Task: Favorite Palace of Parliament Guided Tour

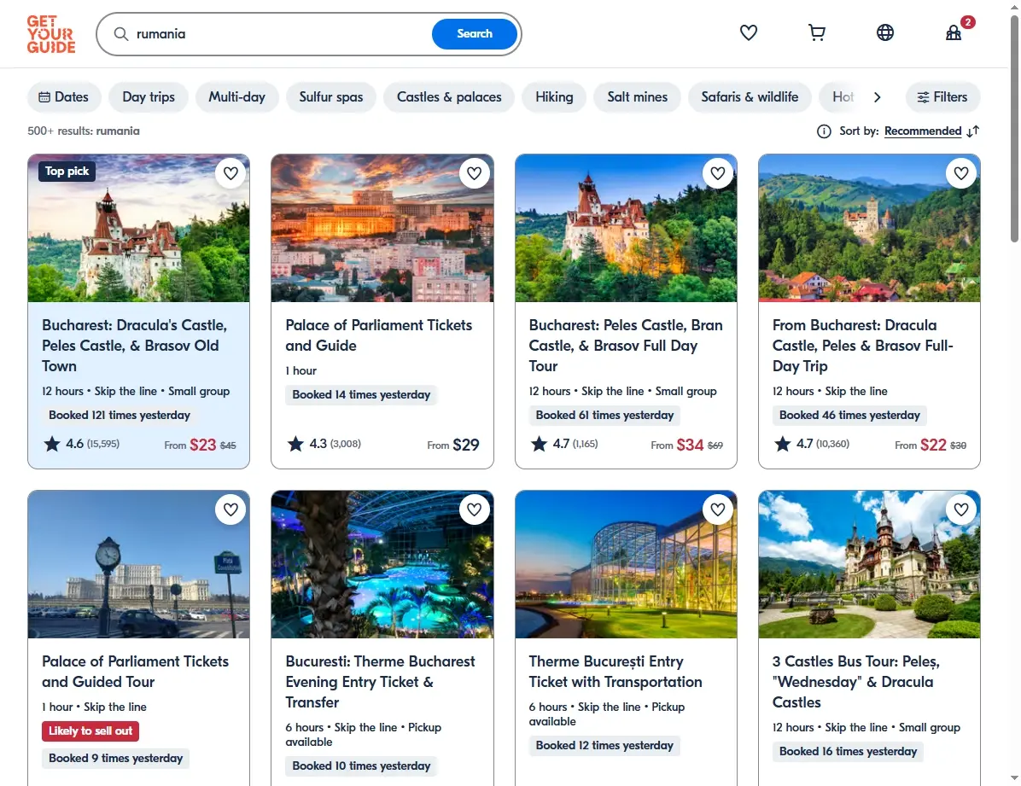Action: [x=230, y=509]
